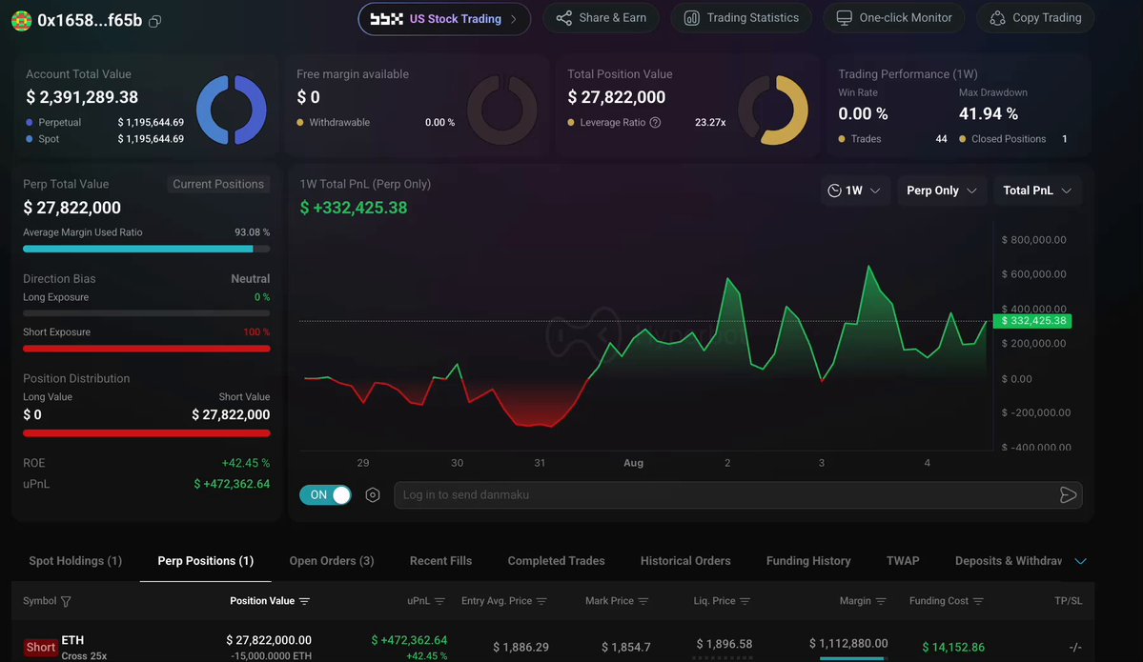Viewport: 1143px width, 662px height.
Task: Click the TP/SL value for ETH
Action: point(1075,648)
